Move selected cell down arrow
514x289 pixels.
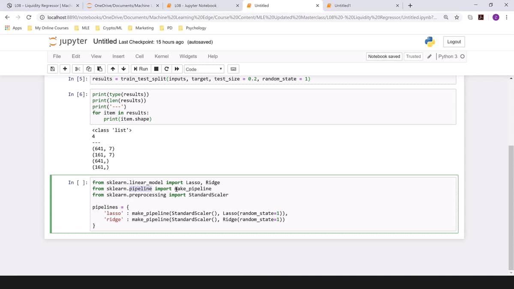pyautogui.click(x=124, y=69)
